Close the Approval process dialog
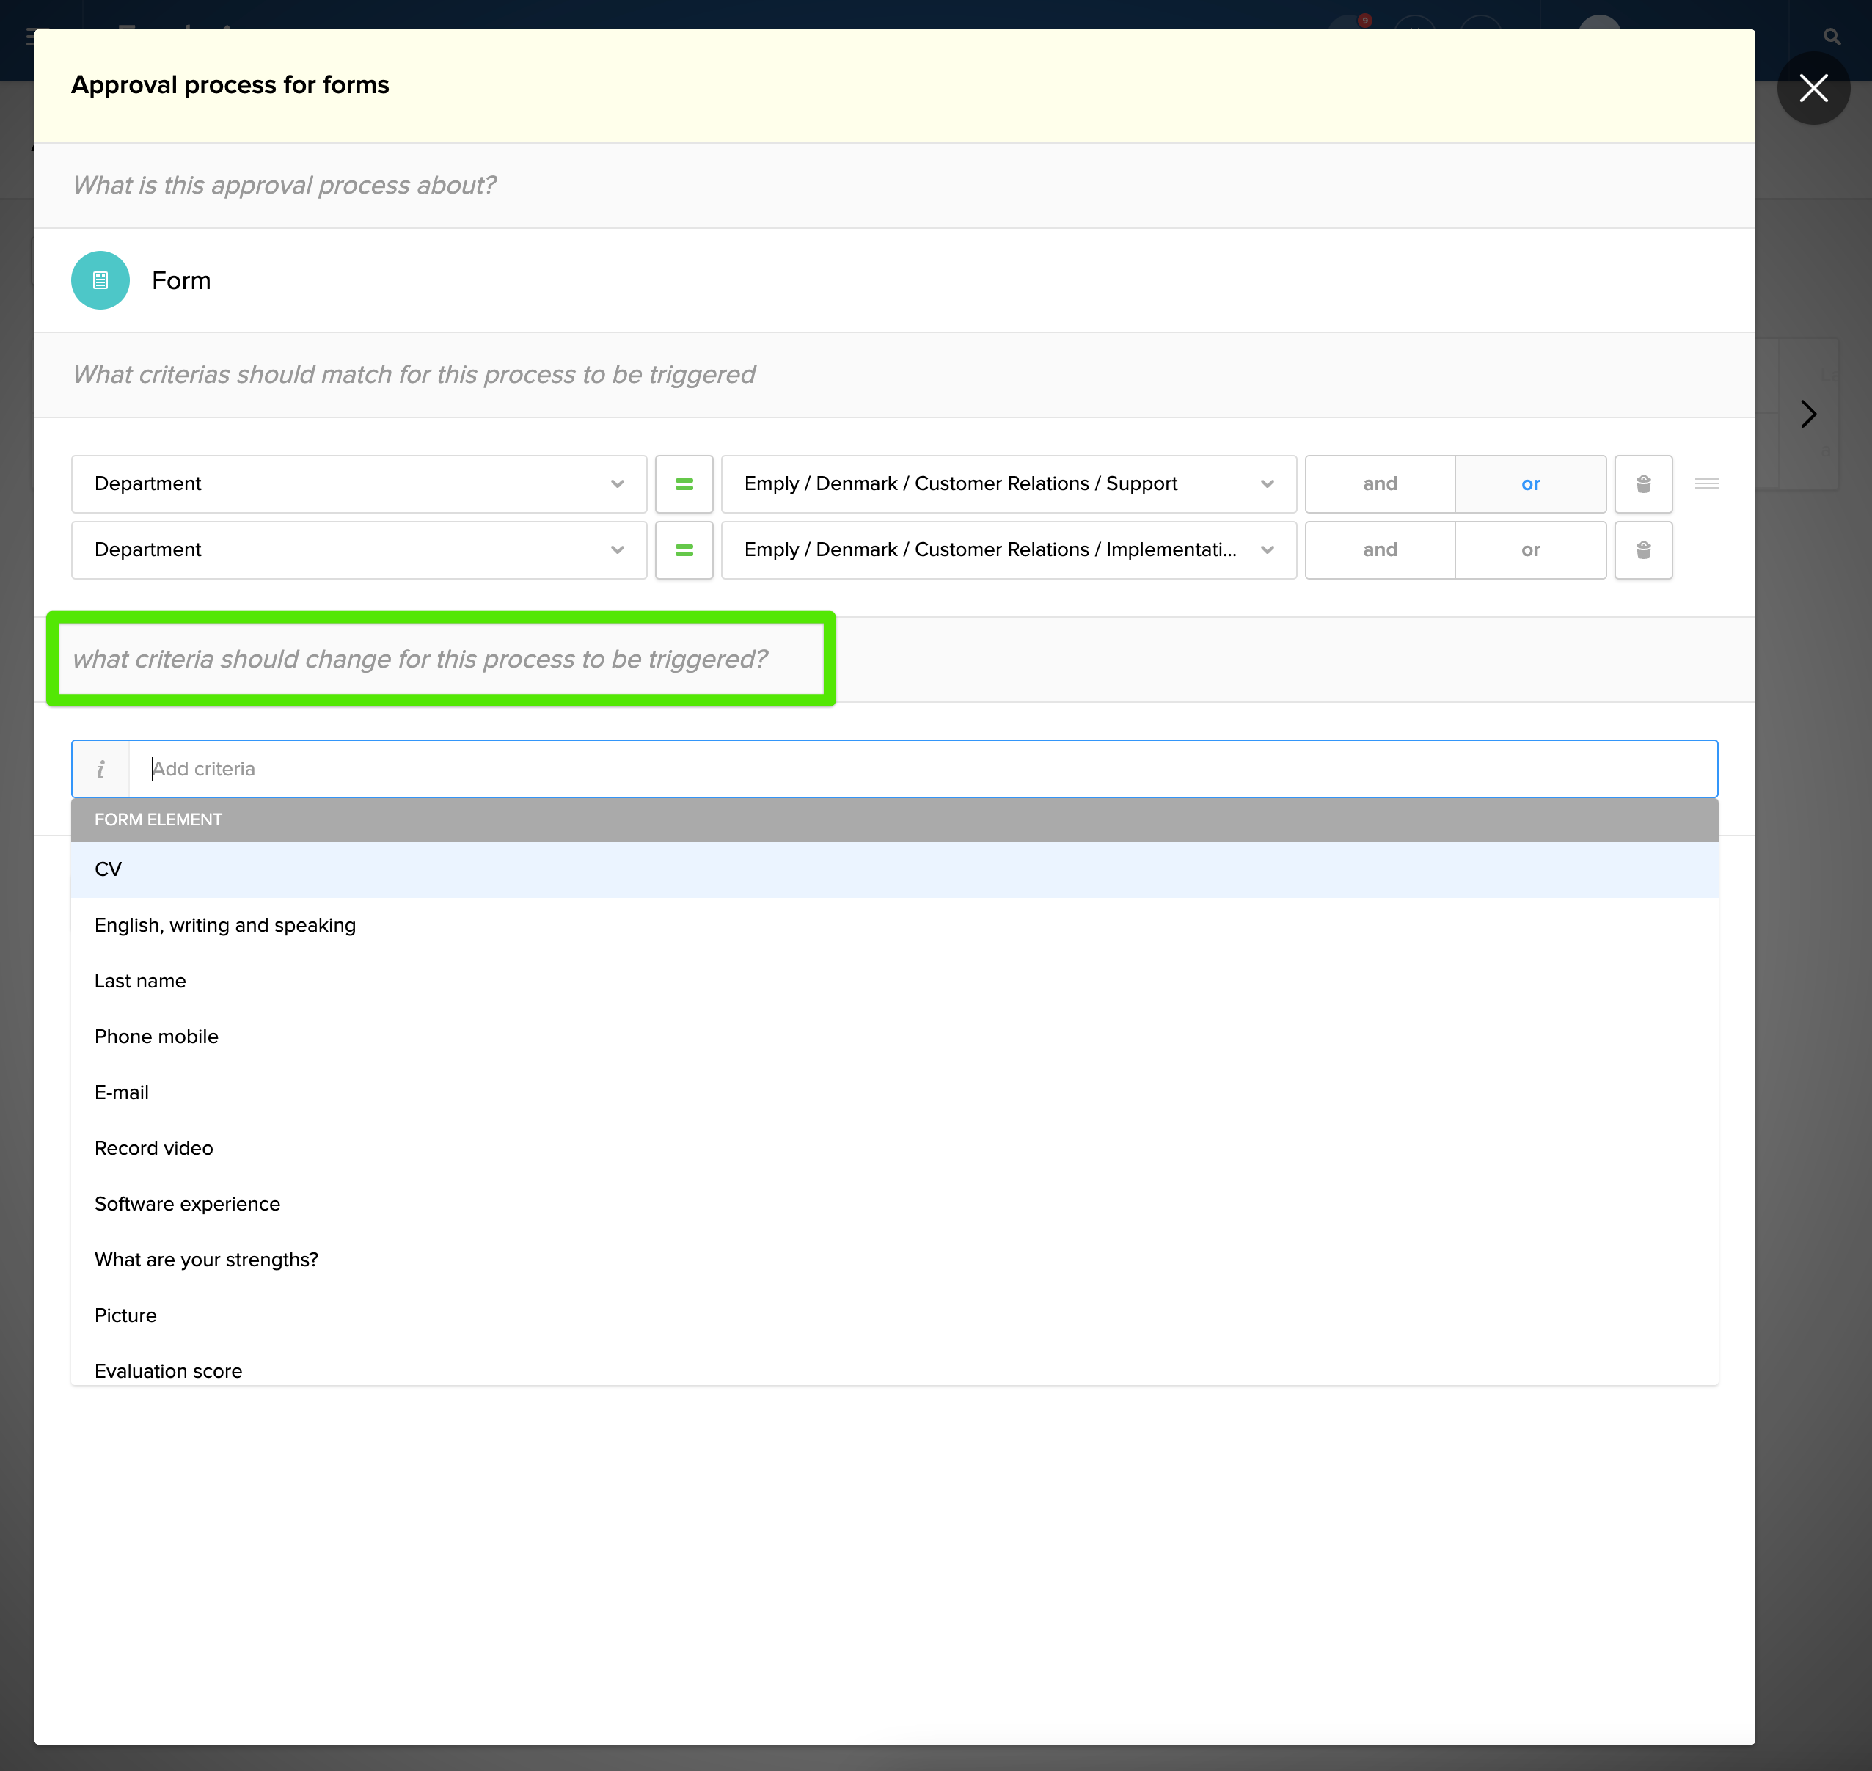 pos(1813,88)
